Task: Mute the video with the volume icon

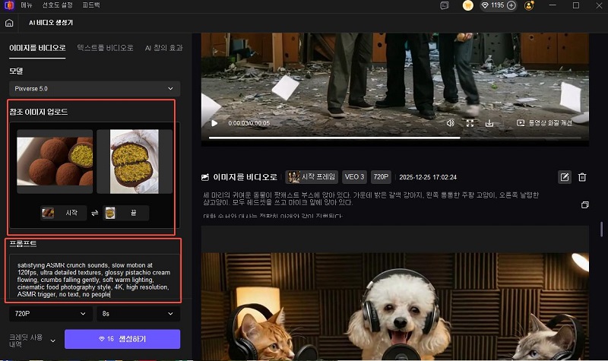Action: [450, 122]
